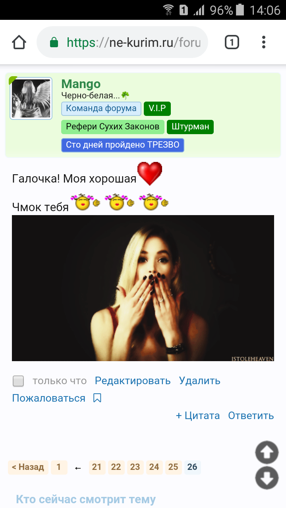Viewport: 286px width, 508px height.
Task: Go to the previous page via < Назад
Action: pyautogui.click(x=28, y=467)
